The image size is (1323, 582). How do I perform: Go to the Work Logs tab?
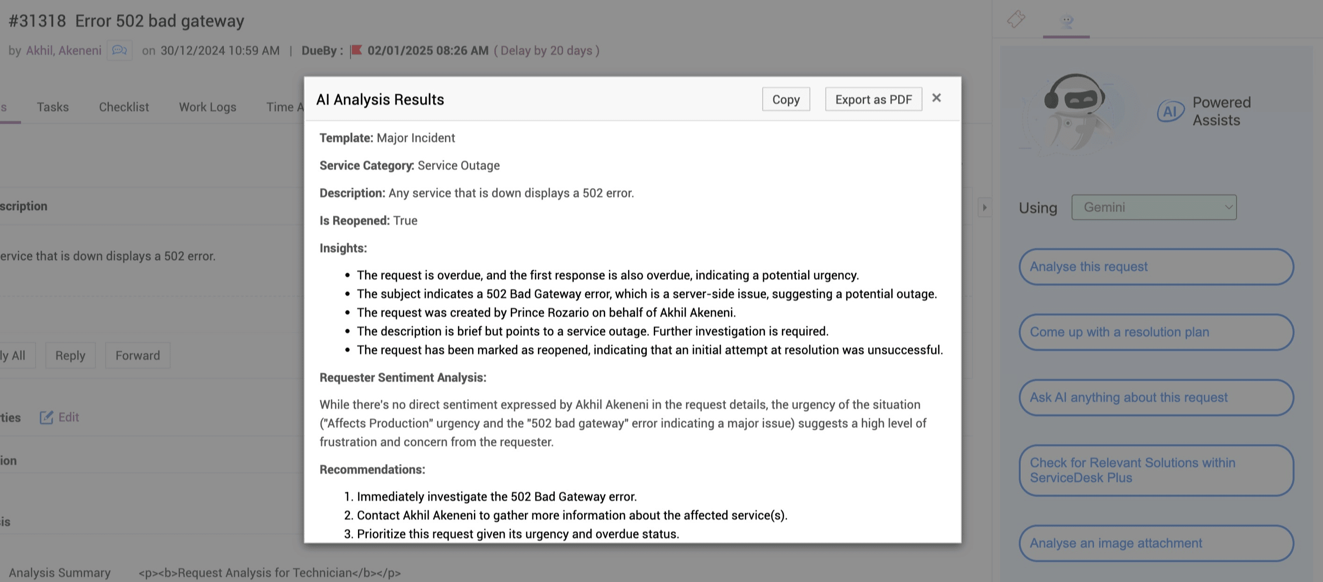(207, 107)
